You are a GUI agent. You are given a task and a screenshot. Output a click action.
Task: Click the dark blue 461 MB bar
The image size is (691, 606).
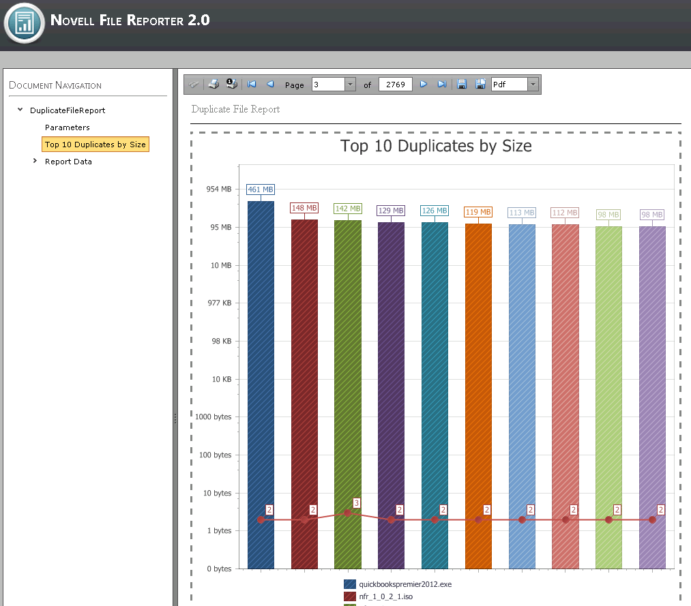click(261, 385)
